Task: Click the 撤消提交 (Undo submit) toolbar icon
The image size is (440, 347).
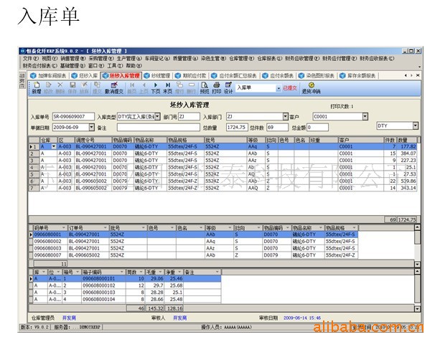Action: (x=113, y=88)
